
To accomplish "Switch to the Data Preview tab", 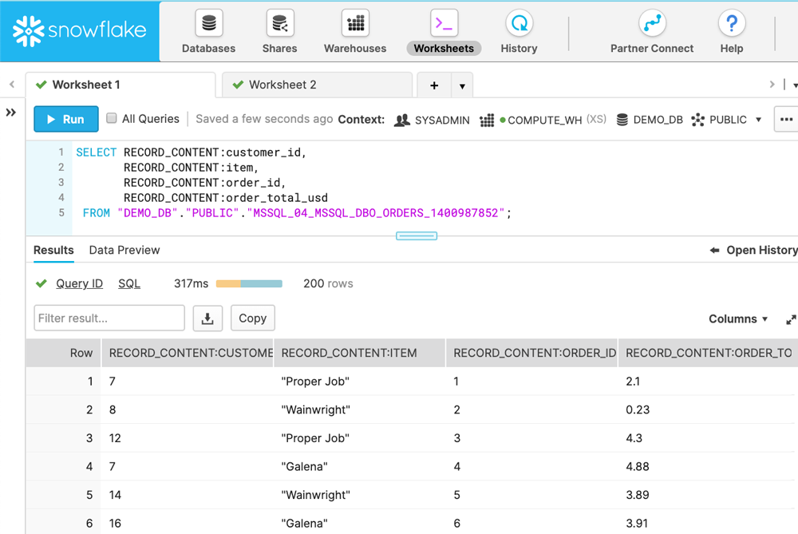I will [x=124, y=250].
